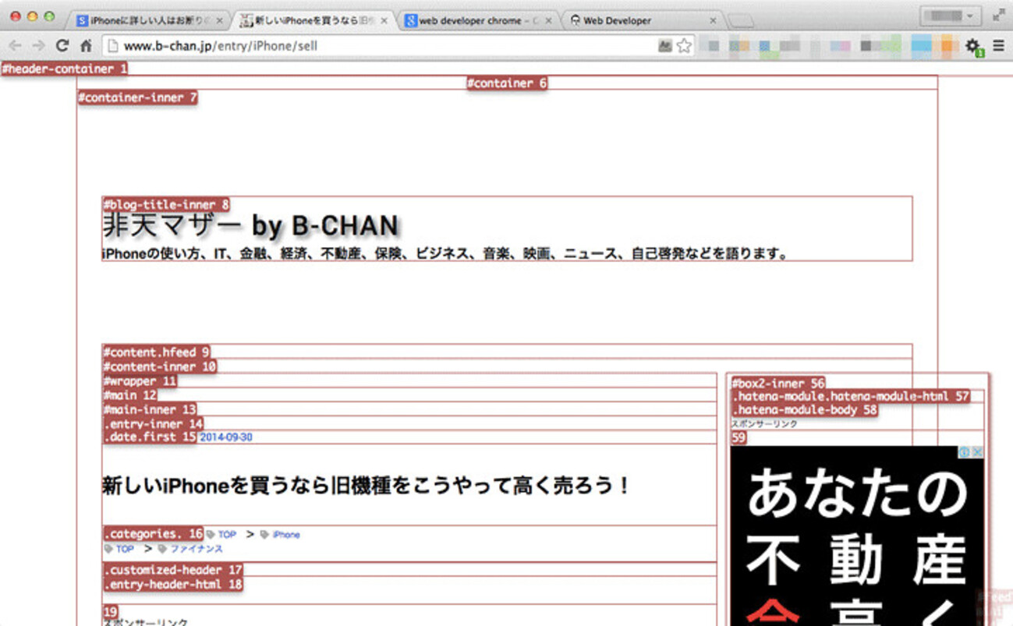This screenshot has height=626, width=1013.
Task: Click the 2014-09-30 date link
Action: point(225,437)
